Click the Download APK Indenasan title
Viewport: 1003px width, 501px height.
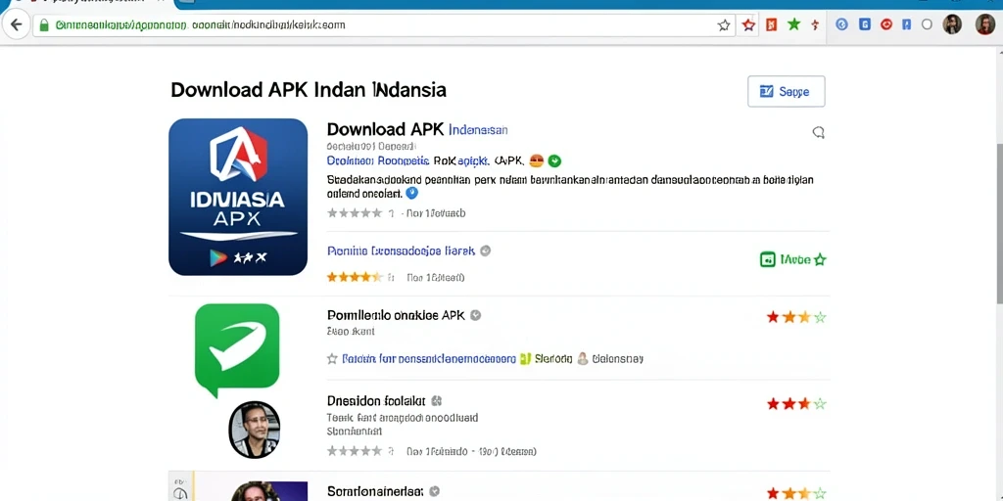417,129
